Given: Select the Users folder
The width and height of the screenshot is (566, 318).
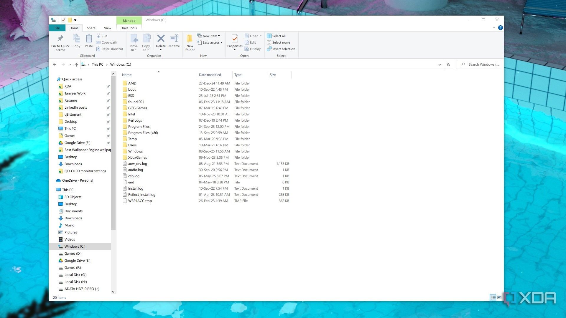Looking at the screenshot, I should pos(132,145).
